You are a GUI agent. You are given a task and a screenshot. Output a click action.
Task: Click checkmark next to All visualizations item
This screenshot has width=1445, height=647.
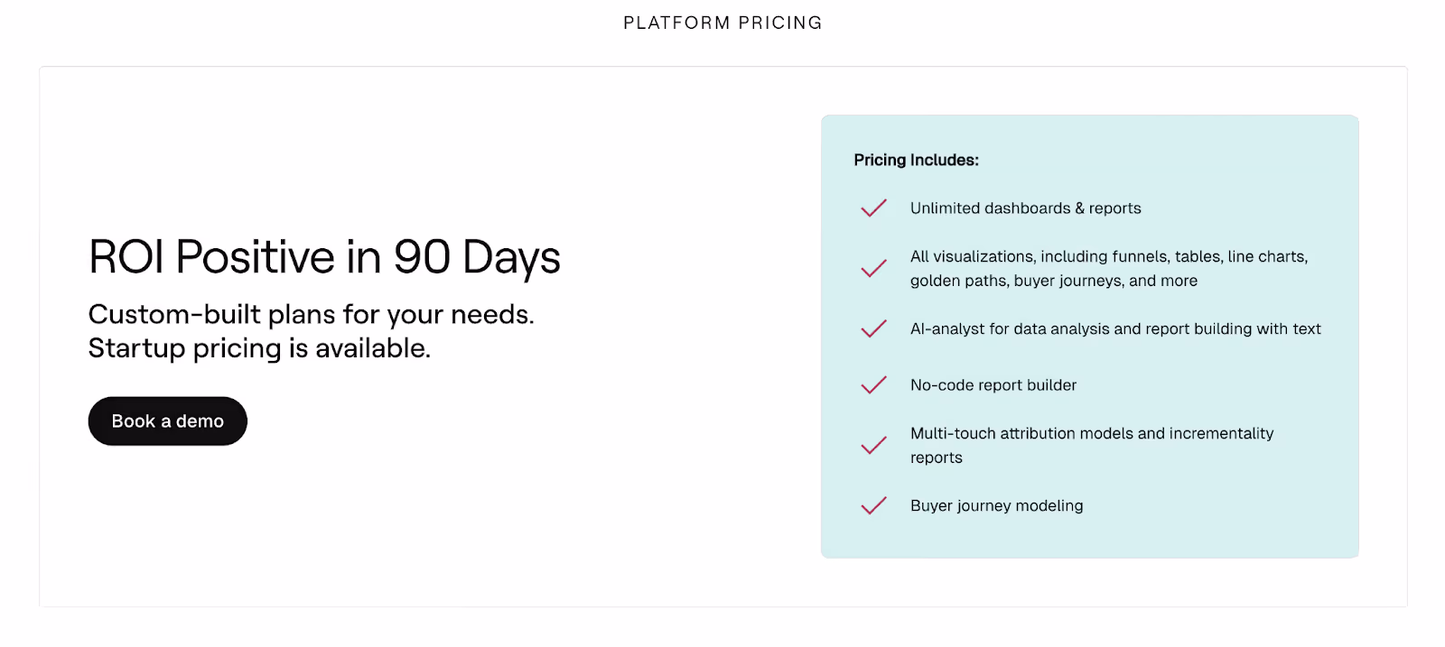point(873,269)
